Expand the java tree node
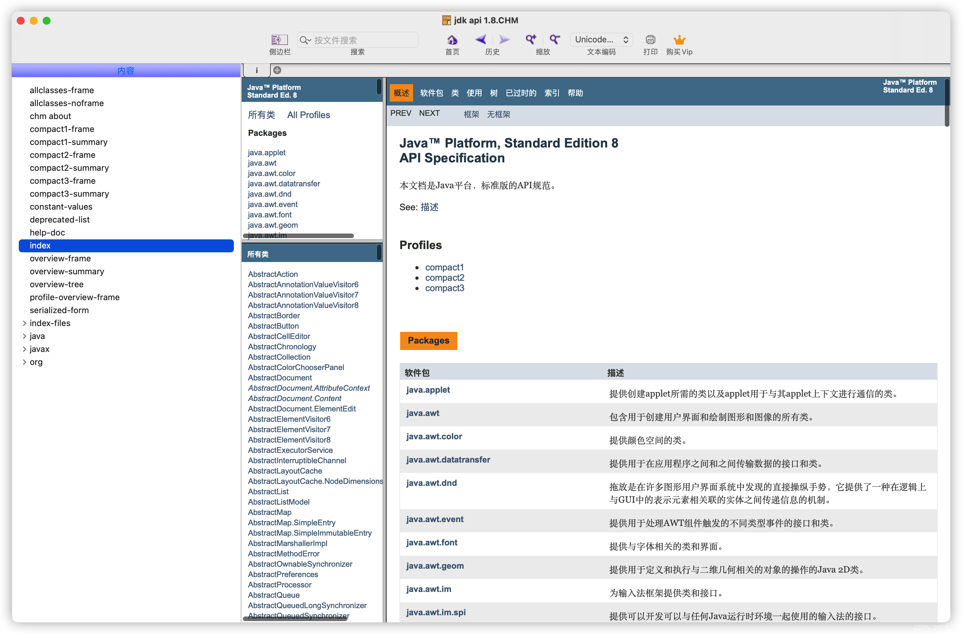 click(24, 336)
